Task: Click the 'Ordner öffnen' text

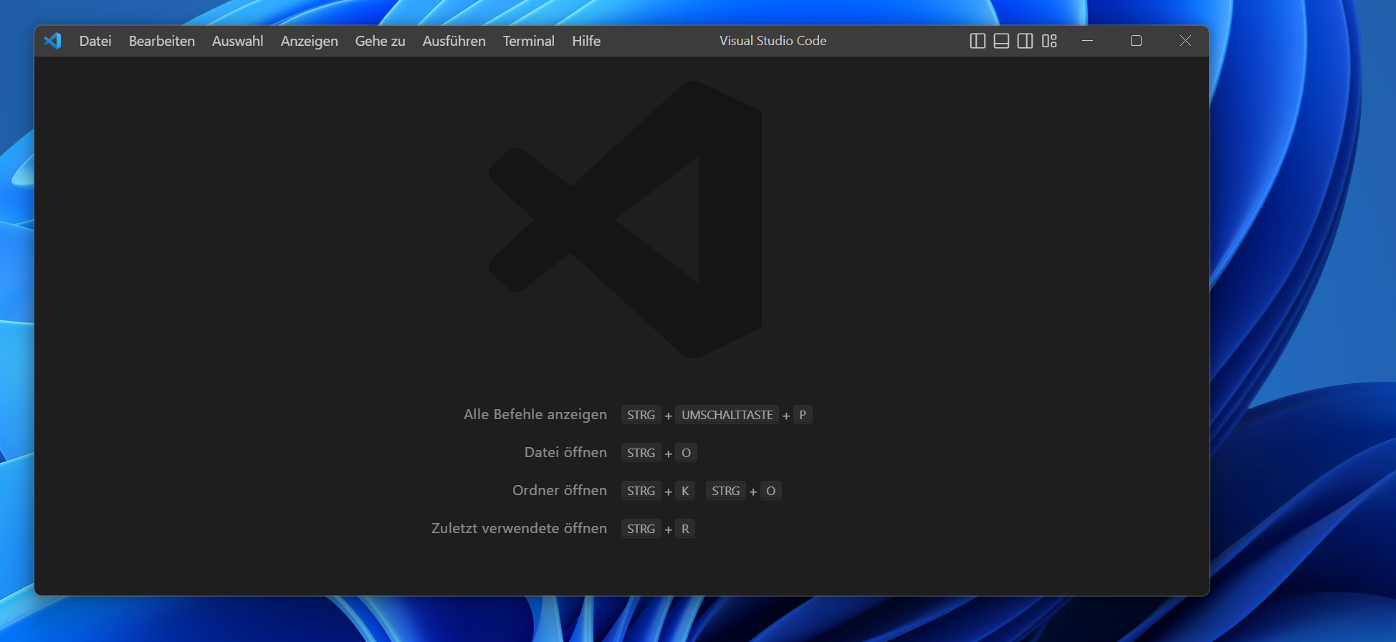Action: pos(560,490)
